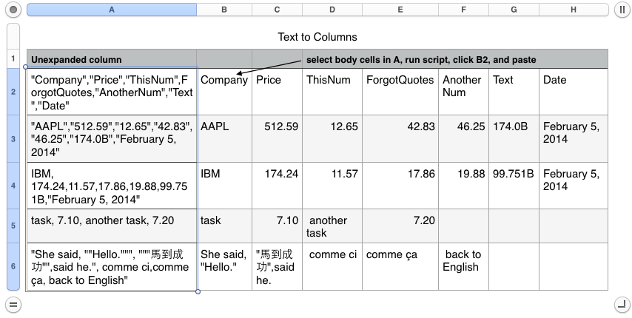Select column A header
Screen dimensions: 632x318
coord(111,10)
